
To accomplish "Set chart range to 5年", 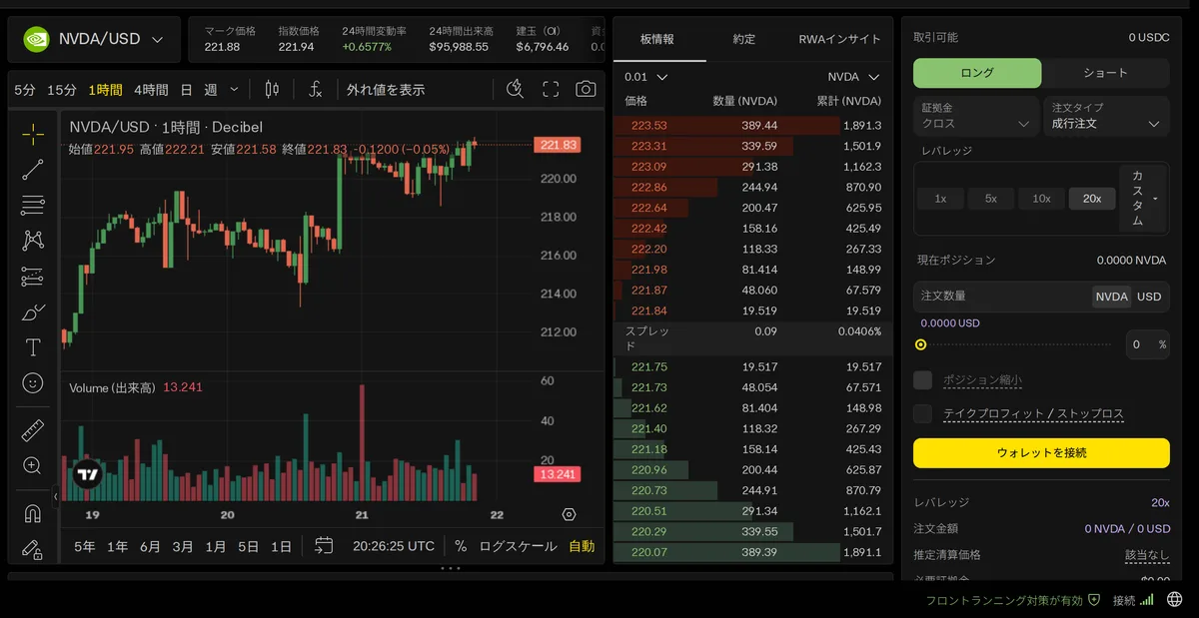I will [85, 546].
